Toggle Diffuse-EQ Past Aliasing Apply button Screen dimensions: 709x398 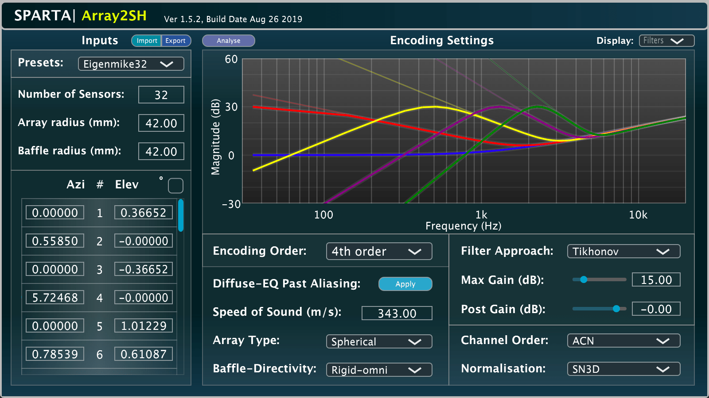(x=405, y=284)
